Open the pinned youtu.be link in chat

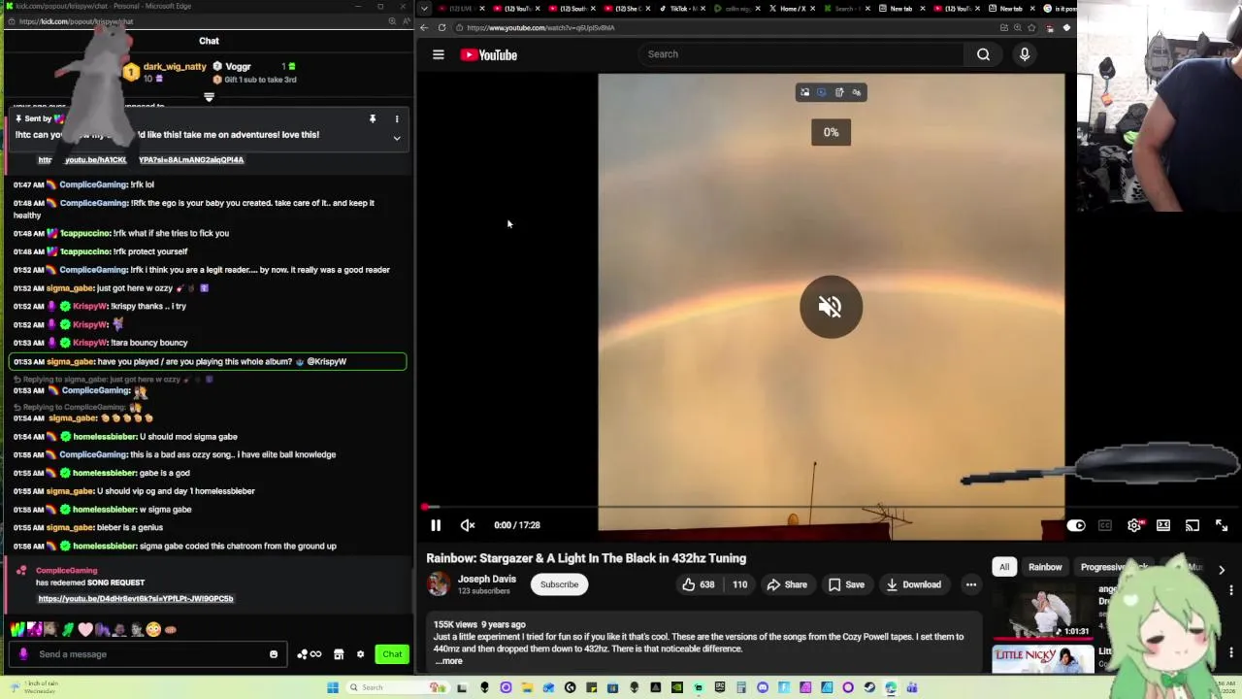(141, 159)
